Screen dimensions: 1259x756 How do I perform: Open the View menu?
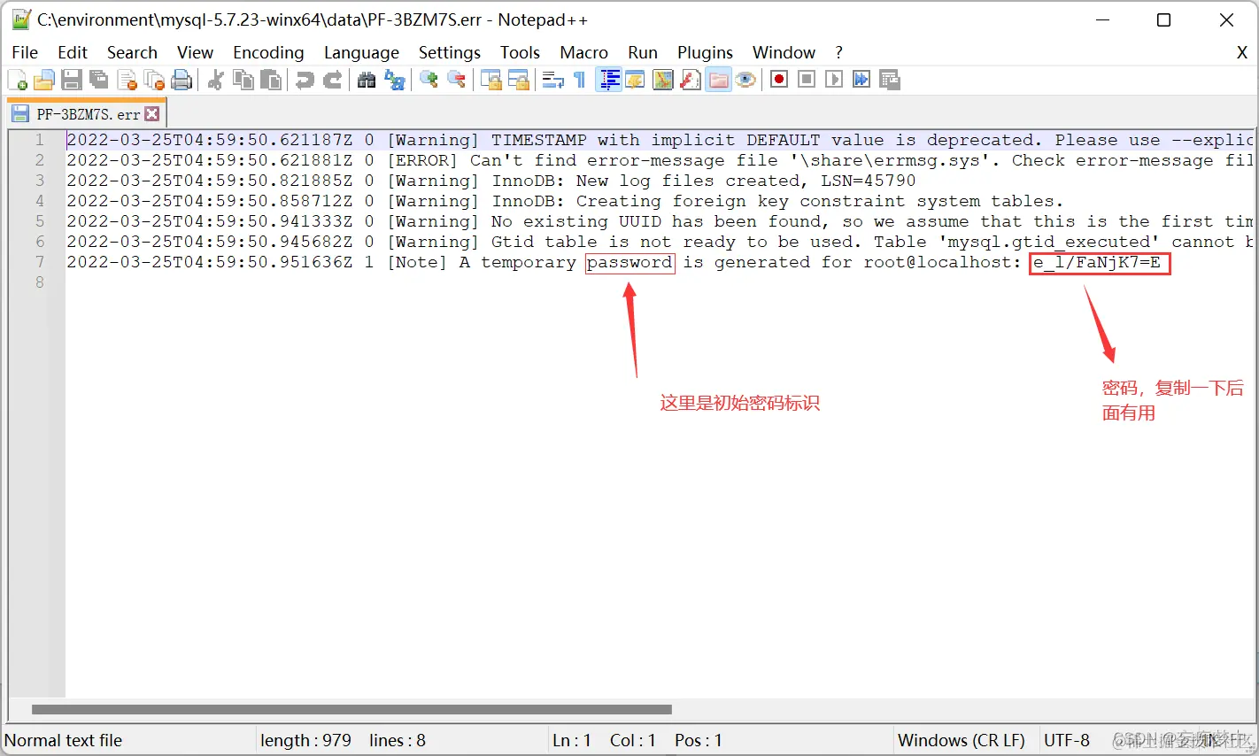195,53
